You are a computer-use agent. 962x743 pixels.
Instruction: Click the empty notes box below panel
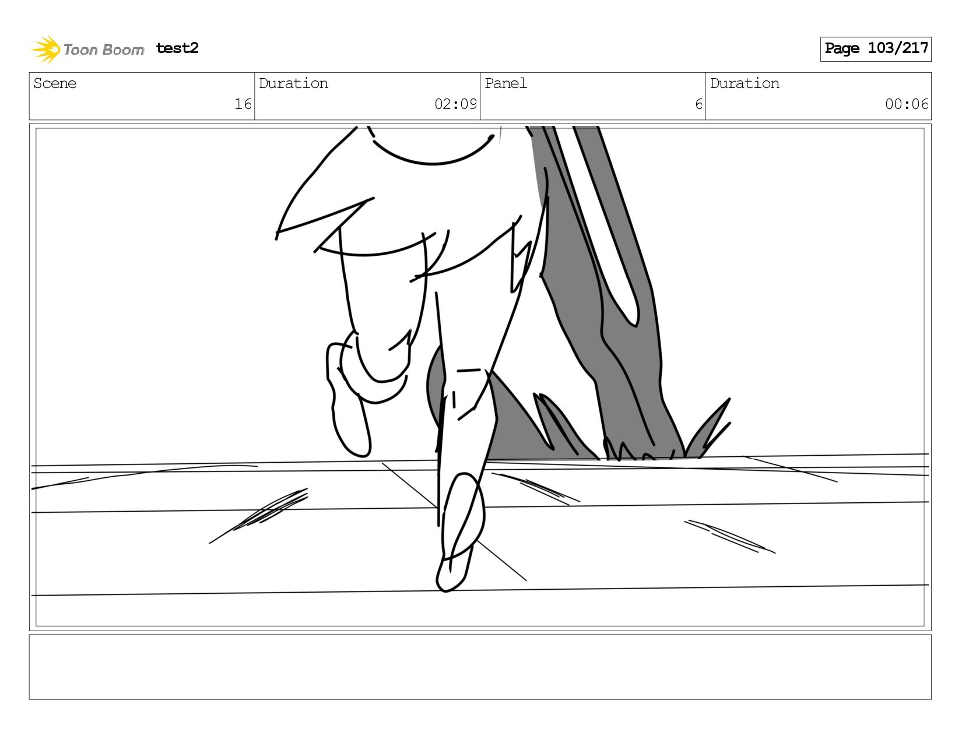480,667
